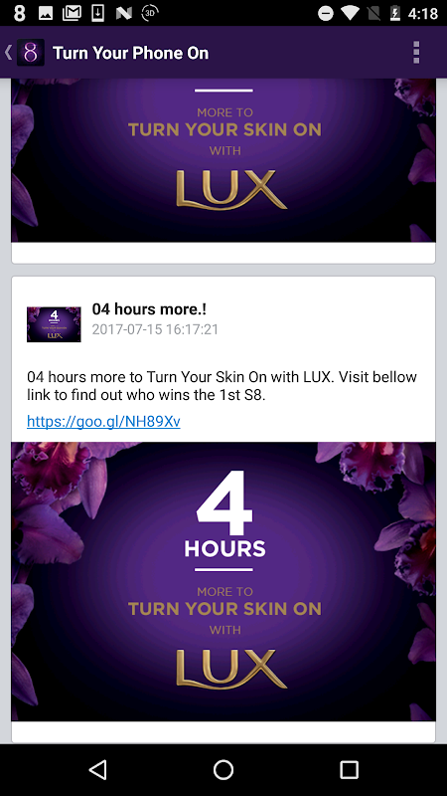Tap the 'Turn Your Phone On' title
Image resolution: width=447 pixels, height=796 pixels.
[x=131, y=53]
